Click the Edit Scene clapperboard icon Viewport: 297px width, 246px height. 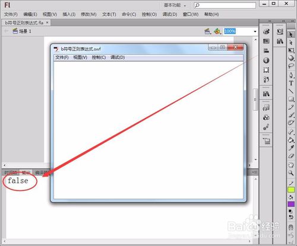tap(207, 31)
